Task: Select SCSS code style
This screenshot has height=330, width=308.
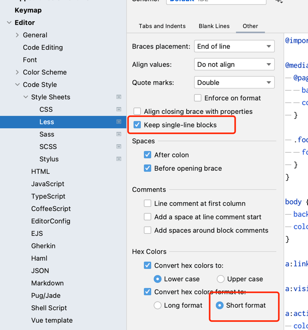Action: (48, 147)
